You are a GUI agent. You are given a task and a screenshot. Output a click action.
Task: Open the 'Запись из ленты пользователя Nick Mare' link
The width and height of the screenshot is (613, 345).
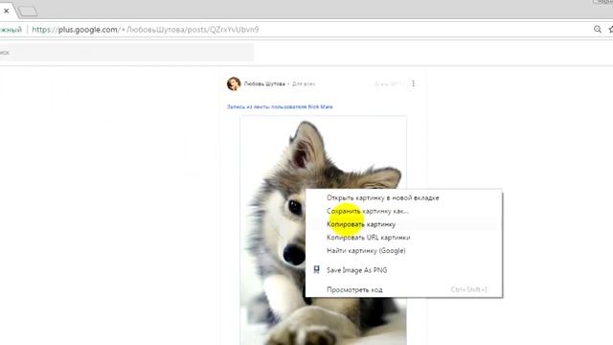(x=280, y=106)
